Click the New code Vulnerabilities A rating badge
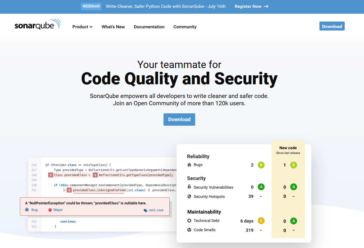 (293, 187)
